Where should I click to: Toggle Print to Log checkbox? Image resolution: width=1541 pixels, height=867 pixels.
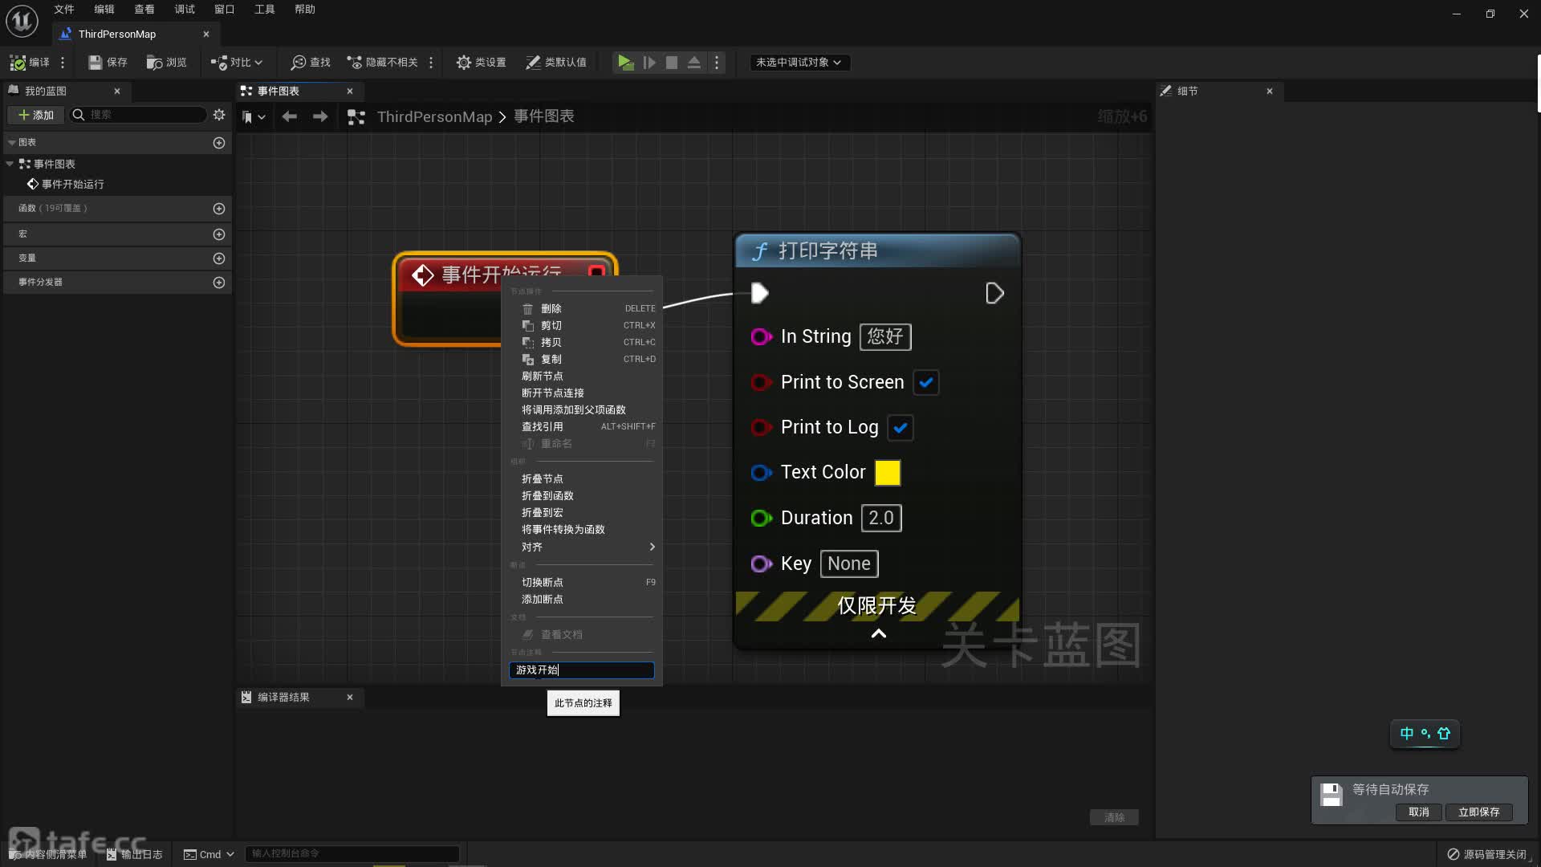(900, 428)
